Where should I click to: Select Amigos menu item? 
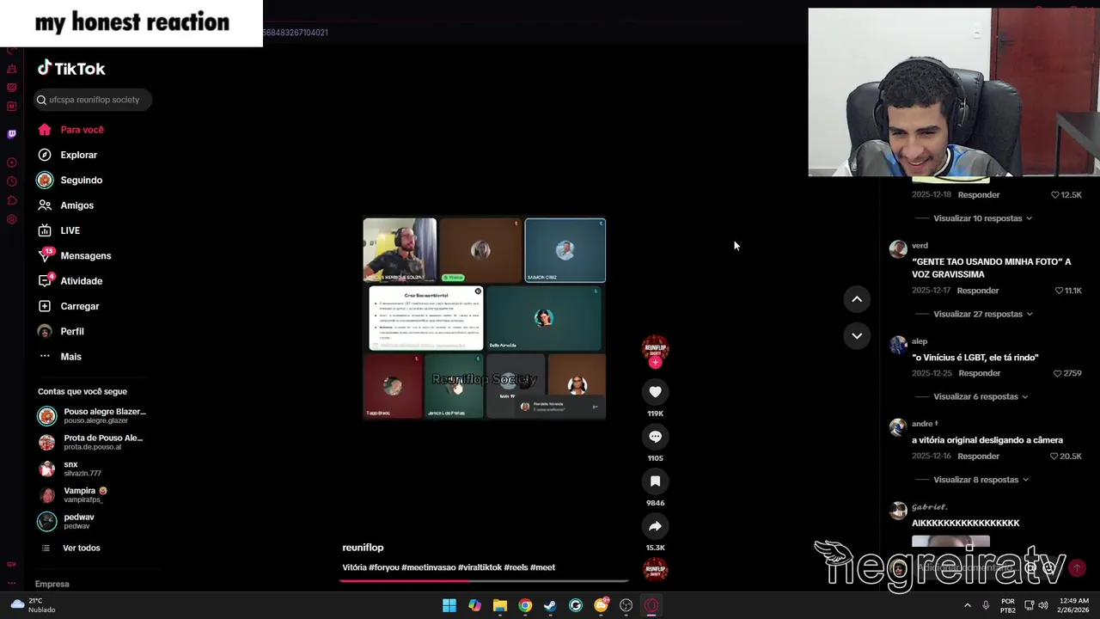point(77,205)
